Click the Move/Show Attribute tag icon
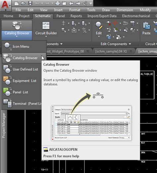The image size is (157, 173). pos(132,23)
